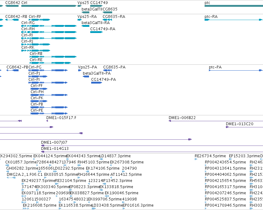Select protein Cirl-PJ
This screenshot has height=210, width=263.
(x=34, y=73)
